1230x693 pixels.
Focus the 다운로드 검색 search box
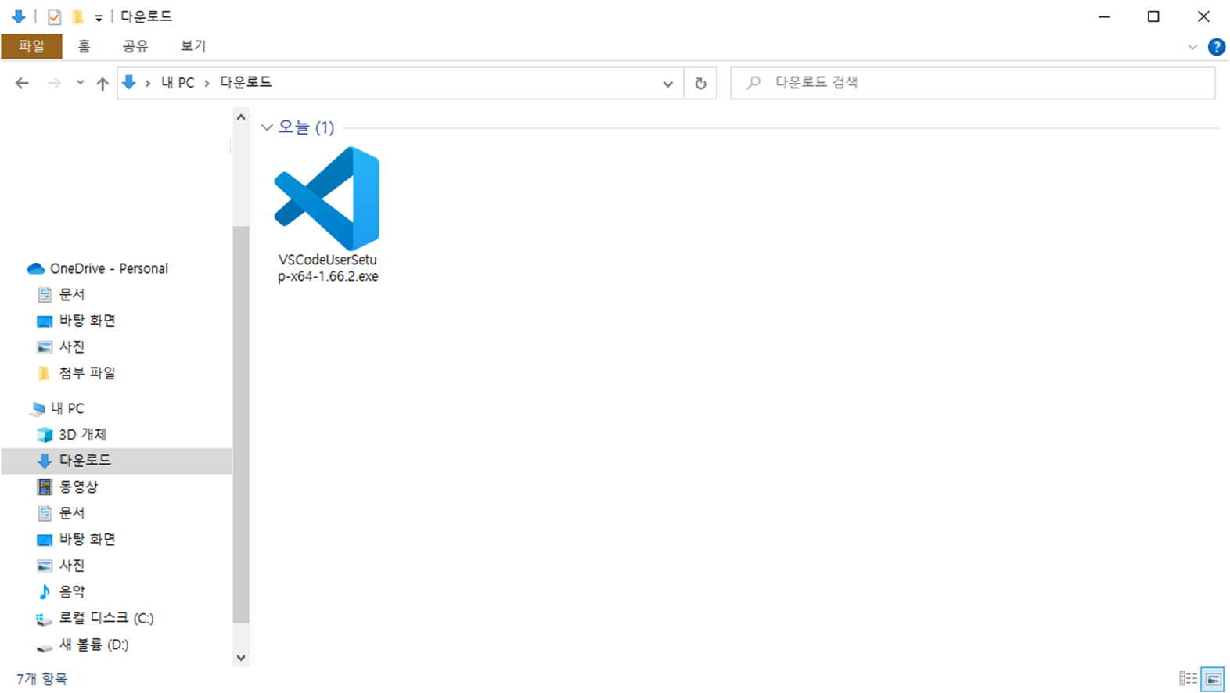[973, 82]
